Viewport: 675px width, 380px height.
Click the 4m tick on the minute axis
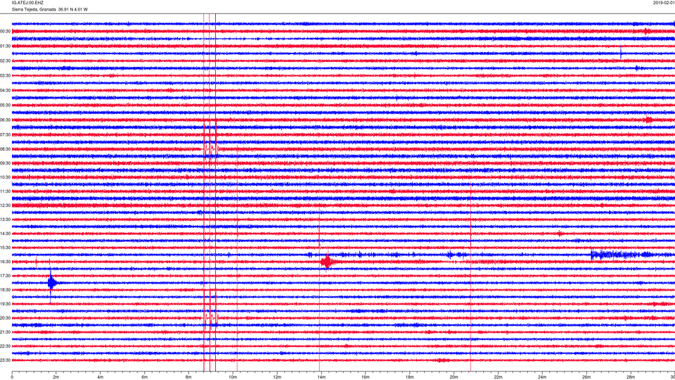(101, 377)
